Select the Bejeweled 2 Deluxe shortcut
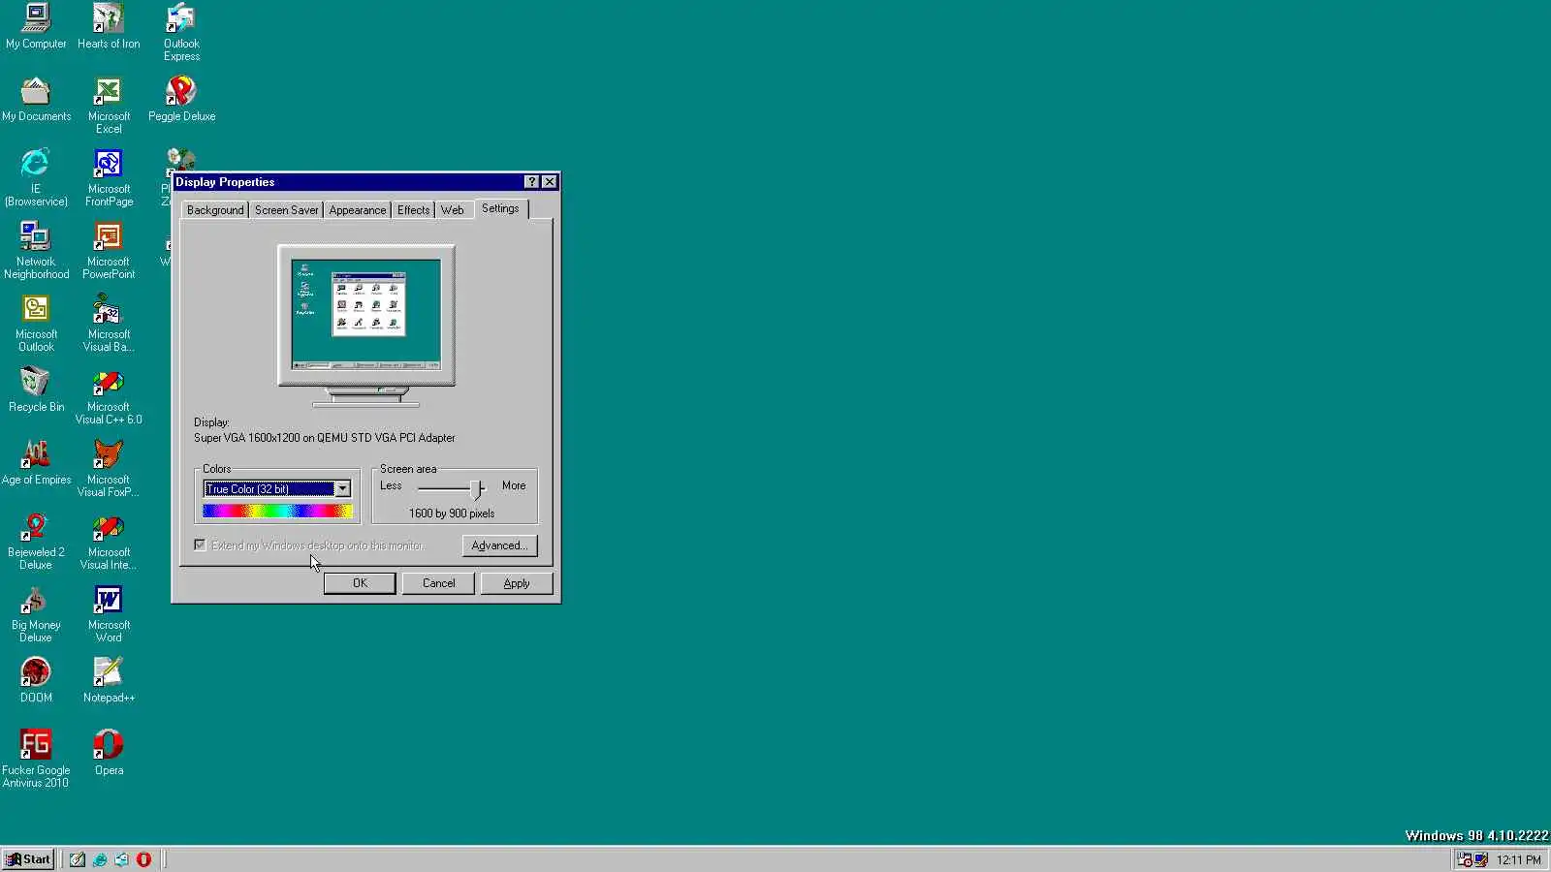 36,541
